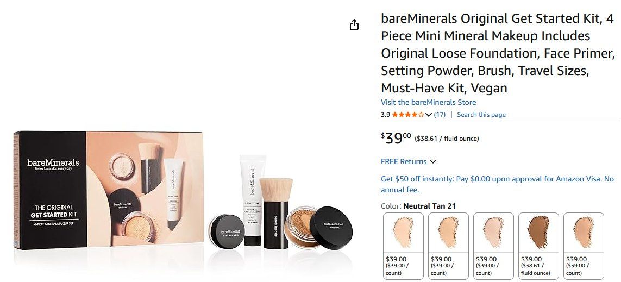Select the dark brown Neutral Tan swatch
The height and width of the screenshot is (282, 621).
(538, 246)
